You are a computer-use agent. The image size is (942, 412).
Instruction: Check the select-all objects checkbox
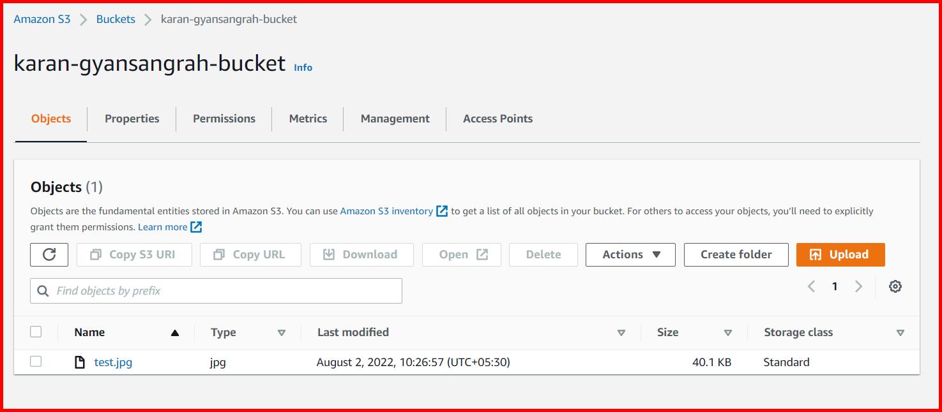click(36, 332)
